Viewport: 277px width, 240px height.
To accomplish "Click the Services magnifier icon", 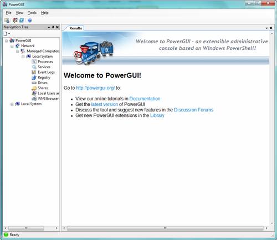I will (34, 67).
